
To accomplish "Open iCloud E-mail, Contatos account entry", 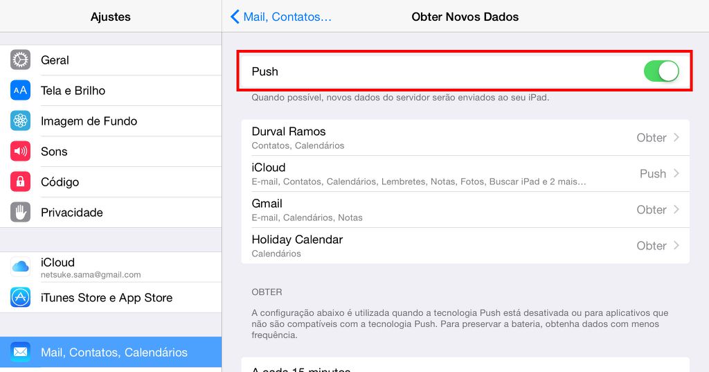I will (x=465, y=174).
